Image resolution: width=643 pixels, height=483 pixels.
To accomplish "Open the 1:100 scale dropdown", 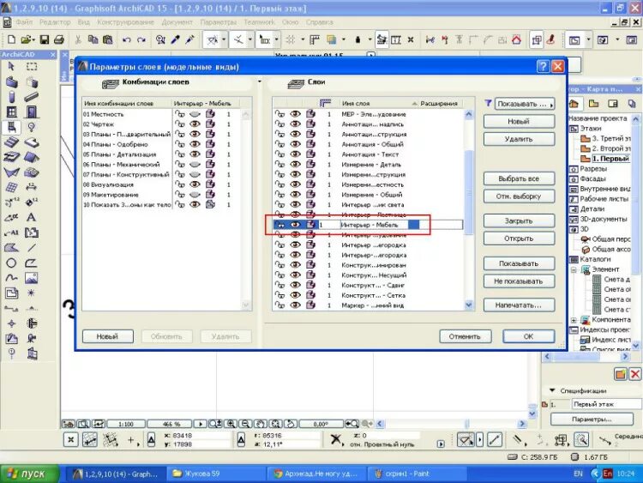I will point(126,424).
